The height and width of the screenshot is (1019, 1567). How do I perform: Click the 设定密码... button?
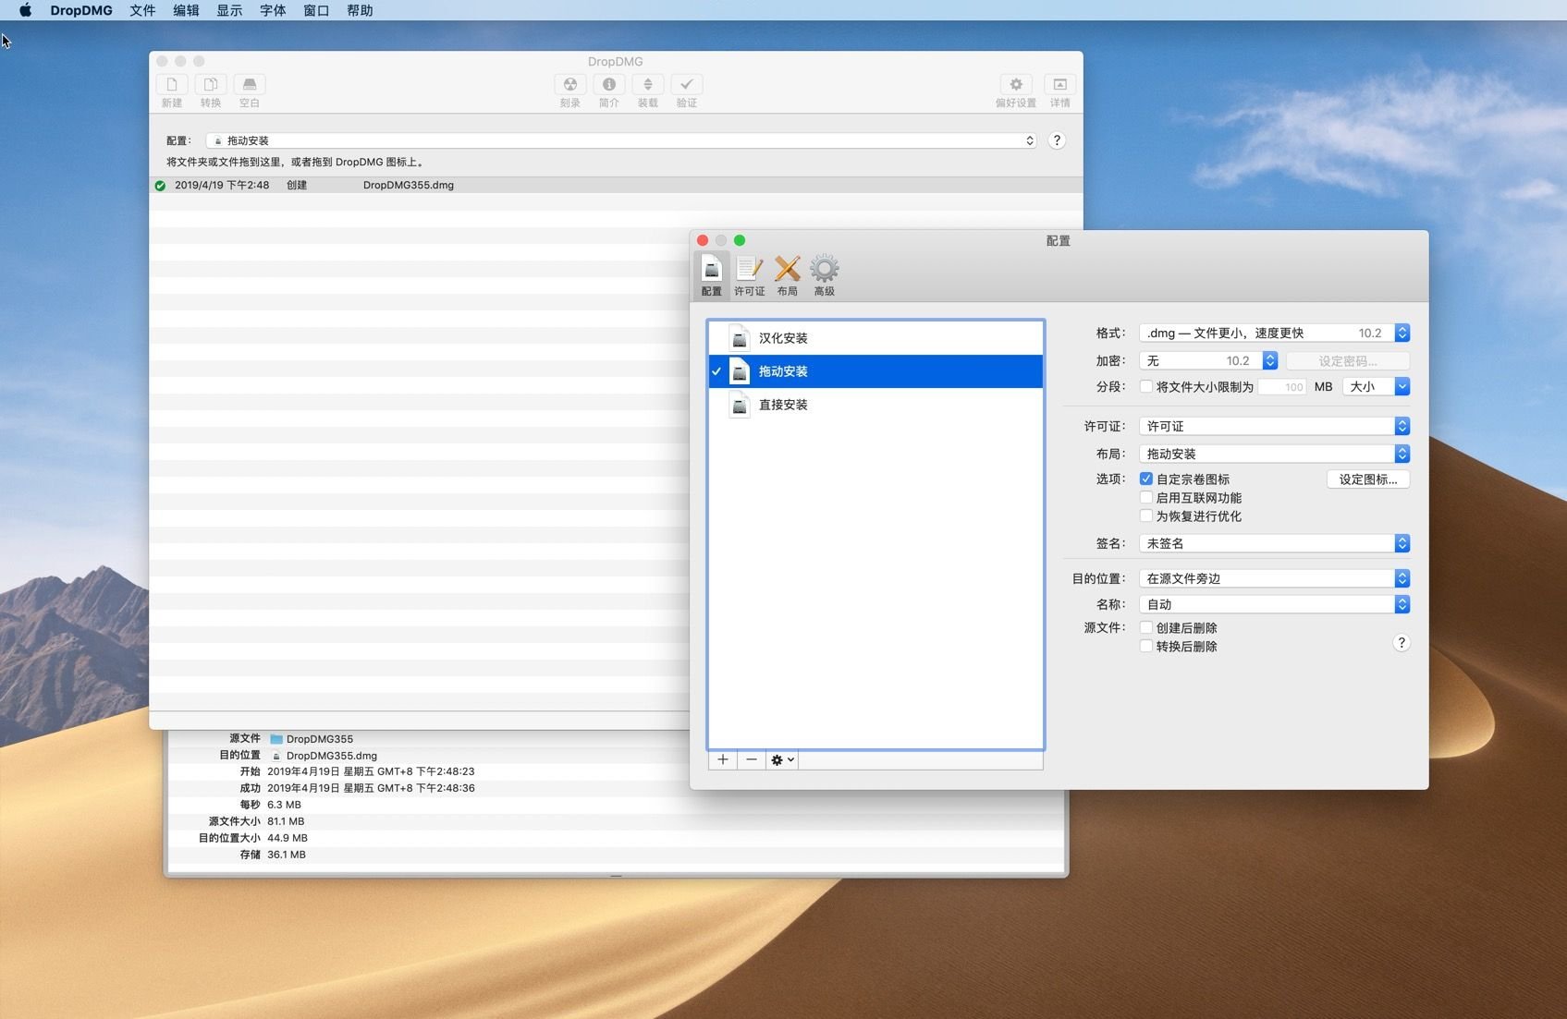1348,361
